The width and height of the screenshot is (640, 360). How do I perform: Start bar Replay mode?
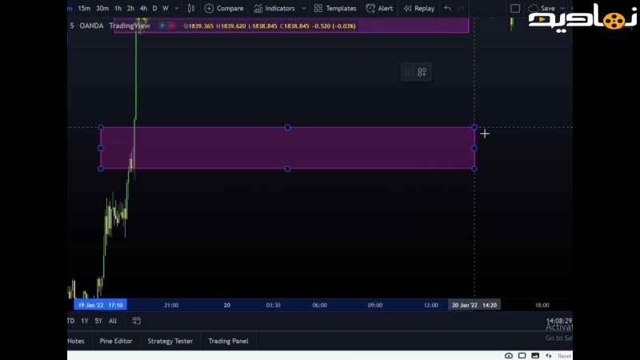418,8
